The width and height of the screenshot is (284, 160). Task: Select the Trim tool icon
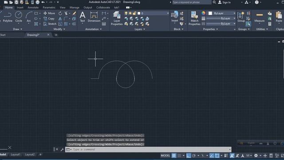[x=66, y=13]
